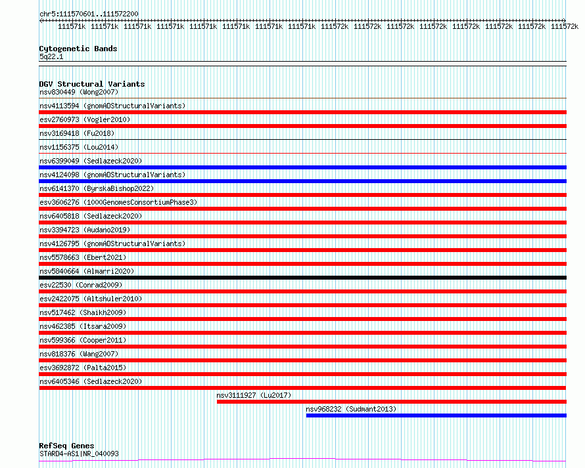The width and height of the screenshot is (585, 468).
Task: Click variant label nsv517462 (Shaikh2009)
Action: click(x=83, y=312)
